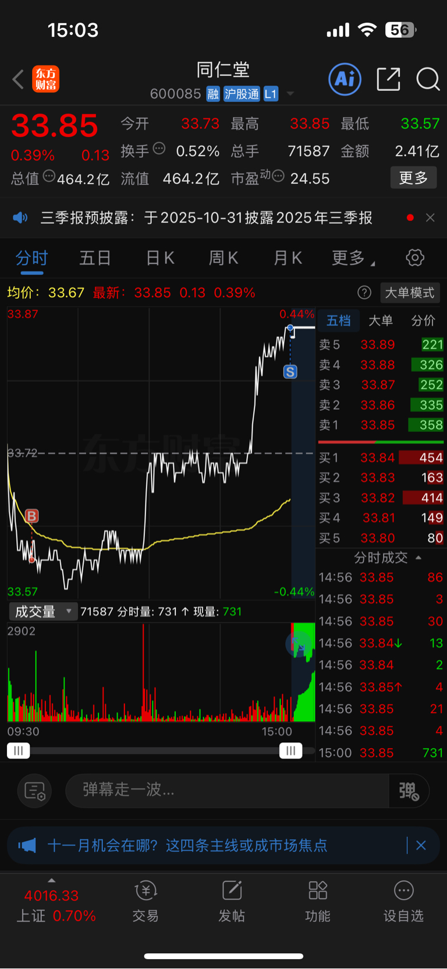Tap 卖5 price 33.89 row
447x969 pixels.
(x=381, y=344)
